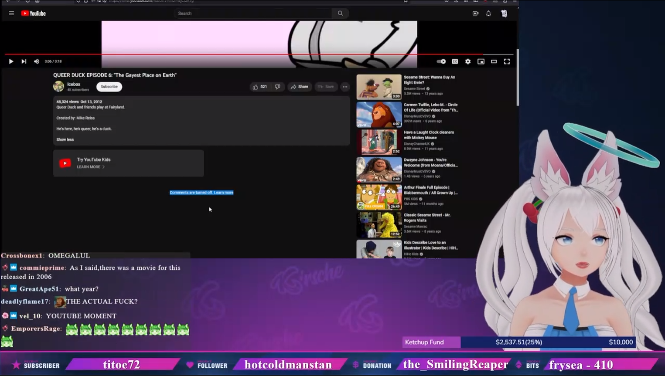Click the '48,324 views Oct 13, 2012' text
The height and width of the screenshot is (376, 665).
point(79,102)
